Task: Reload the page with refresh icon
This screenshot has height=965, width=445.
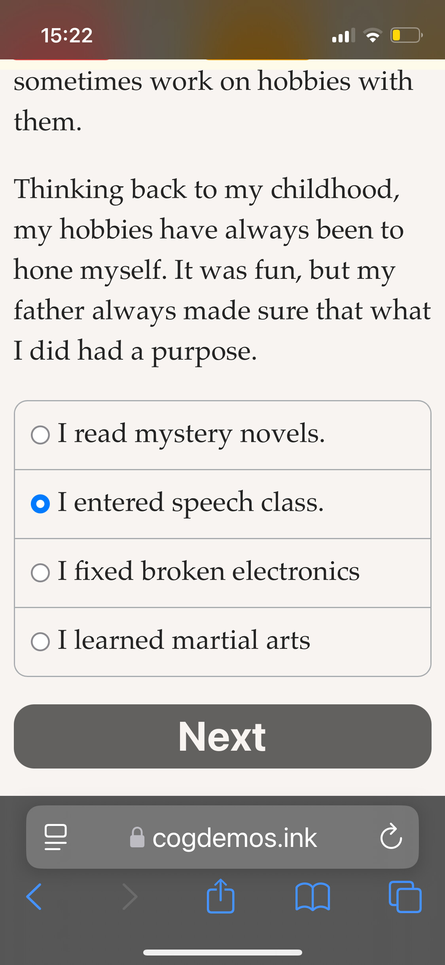Action: tap(391, 837)
